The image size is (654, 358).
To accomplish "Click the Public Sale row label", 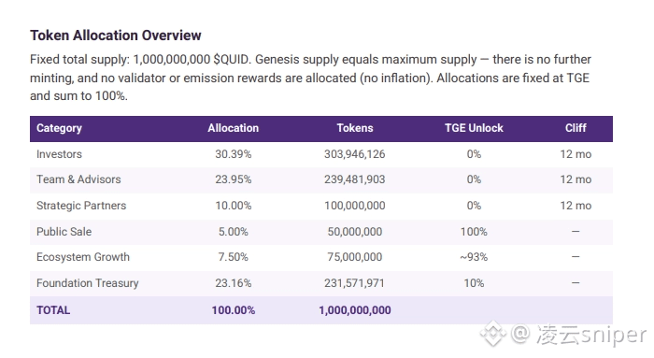I will (x=64, y=232).
